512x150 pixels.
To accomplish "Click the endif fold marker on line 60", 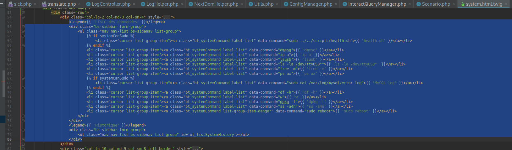I will [23, 45].
